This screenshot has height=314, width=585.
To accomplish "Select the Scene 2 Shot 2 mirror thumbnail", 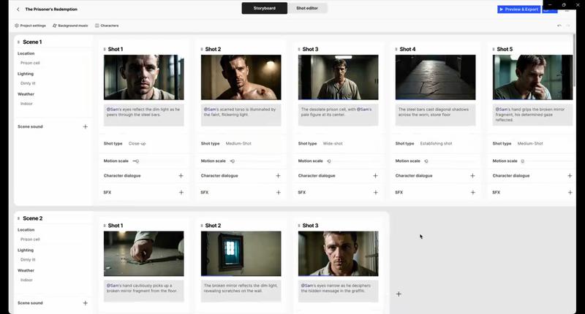I will [x=241, y=253].
